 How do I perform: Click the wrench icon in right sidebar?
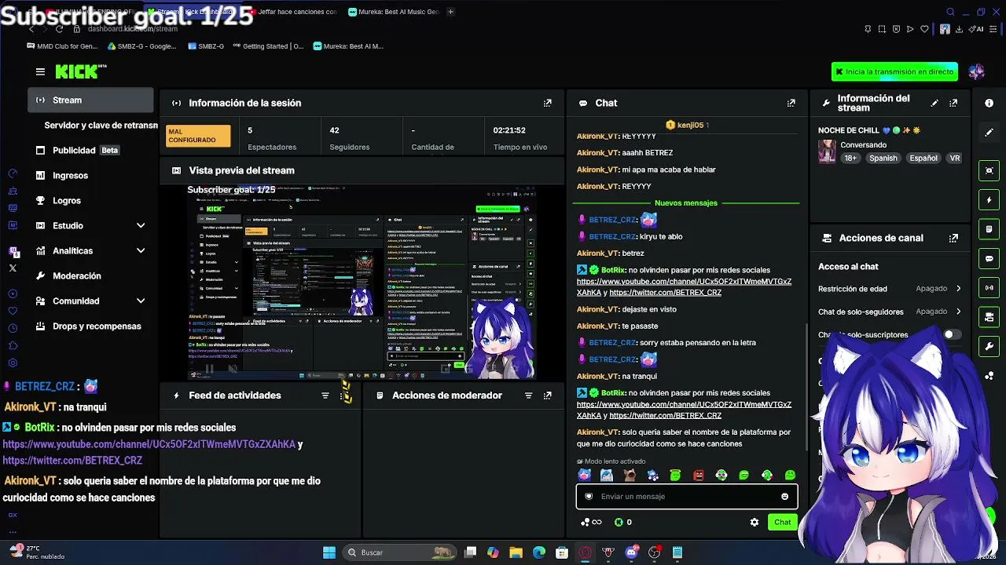point(989,346)
